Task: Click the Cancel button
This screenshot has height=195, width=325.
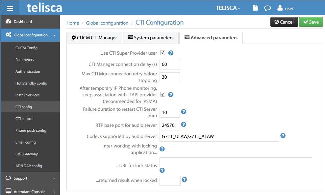Action: (x=284, y=22)
